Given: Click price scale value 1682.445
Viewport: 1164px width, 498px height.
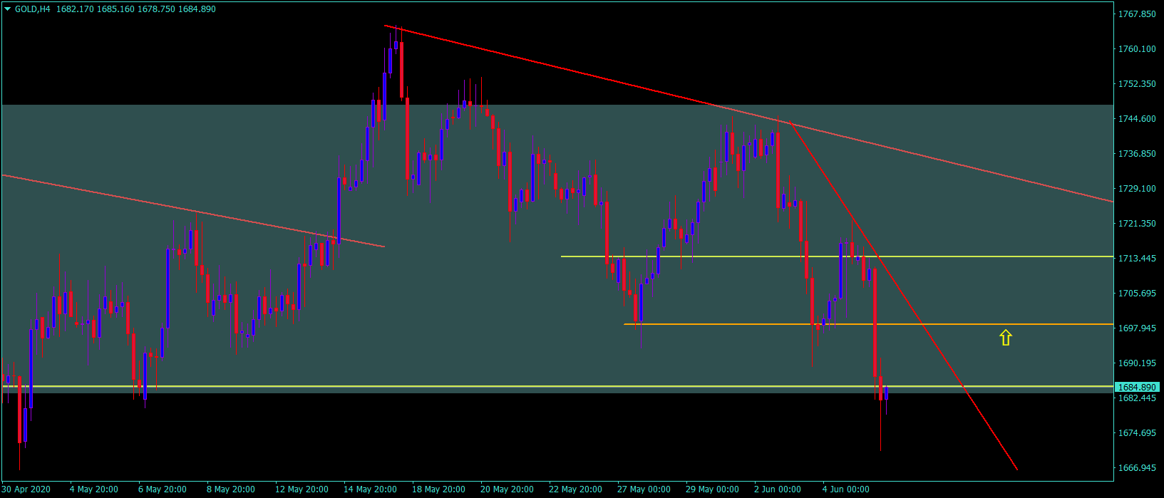Looking at the screenshot, I should pyautogui.click(x=1136, y=398).
